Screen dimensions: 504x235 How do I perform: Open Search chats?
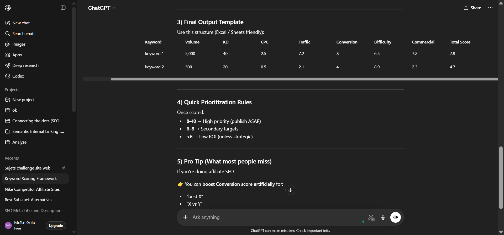click(24, 34)
